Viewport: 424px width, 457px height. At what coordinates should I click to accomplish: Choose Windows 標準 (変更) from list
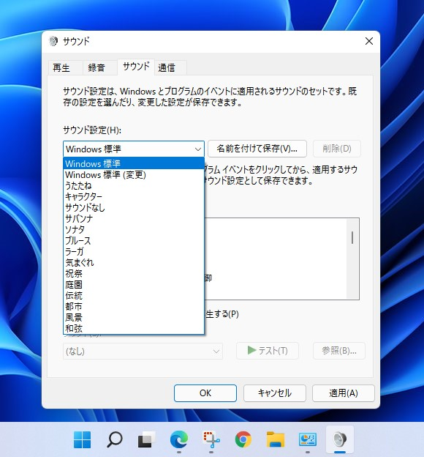134,174
